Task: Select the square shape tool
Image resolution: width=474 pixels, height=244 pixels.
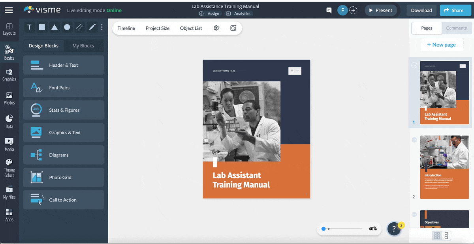Action: point(42,27)
